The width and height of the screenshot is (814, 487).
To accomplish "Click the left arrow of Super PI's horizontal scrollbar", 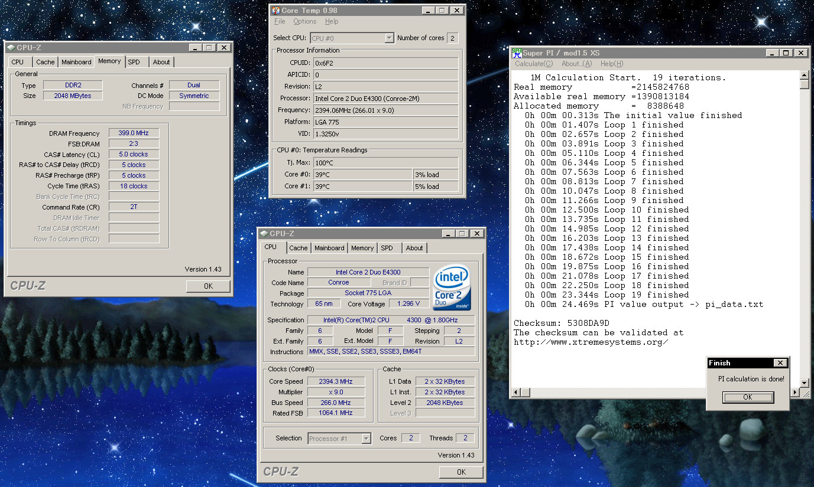I will [x=516, y=393].
